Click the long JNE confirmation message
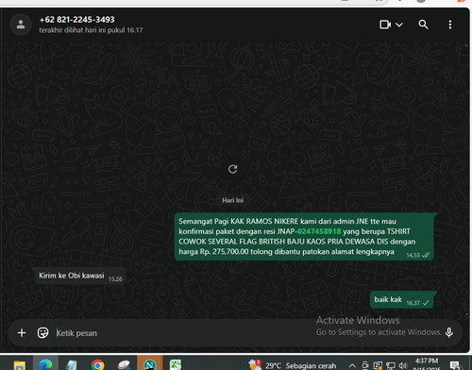The width and height of the screenshot is (472, 370). pyautogui.click(x=304, y=237)
